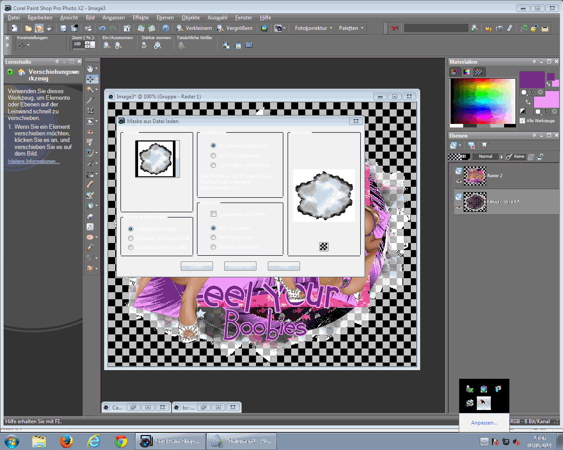This screenshot has width=563, height=450.
Task: Hide the Gruppe - Raster 1 layer eye
Action: coord(459,207)
